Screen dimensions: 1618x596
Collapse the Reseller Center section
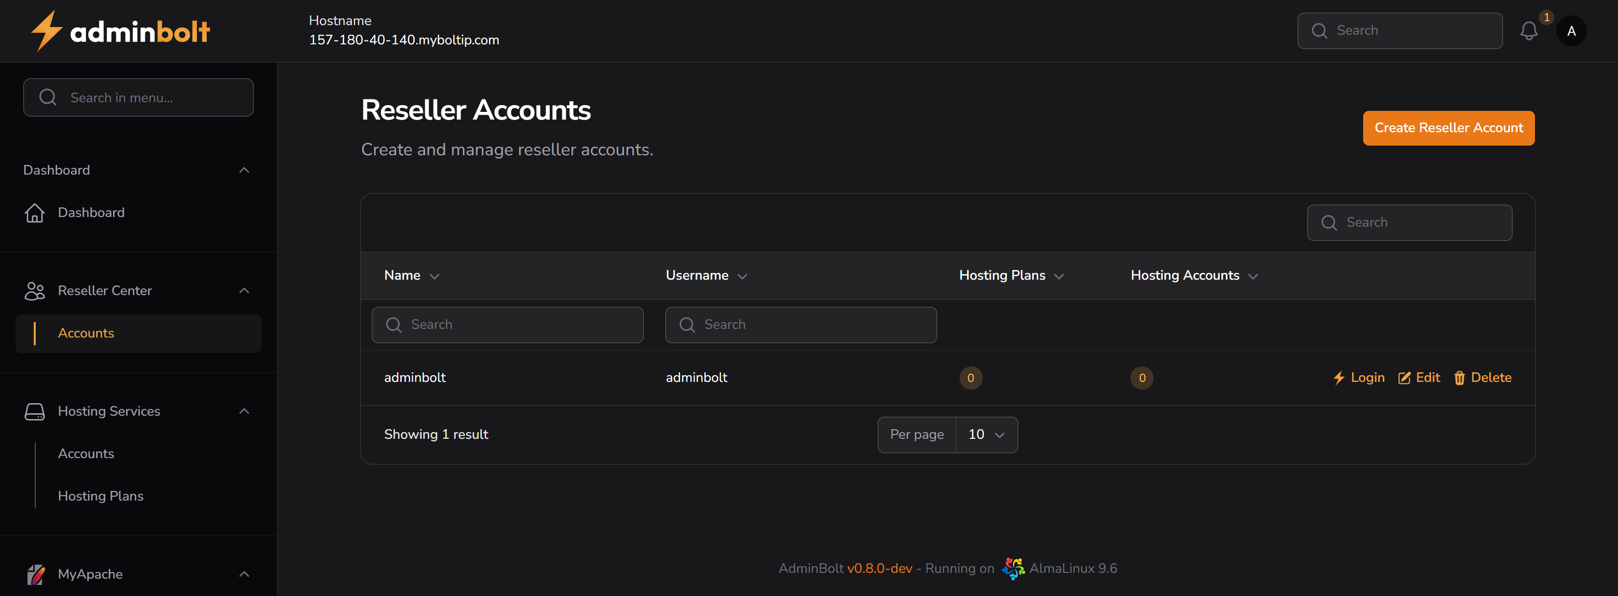[x=244, y=290]
